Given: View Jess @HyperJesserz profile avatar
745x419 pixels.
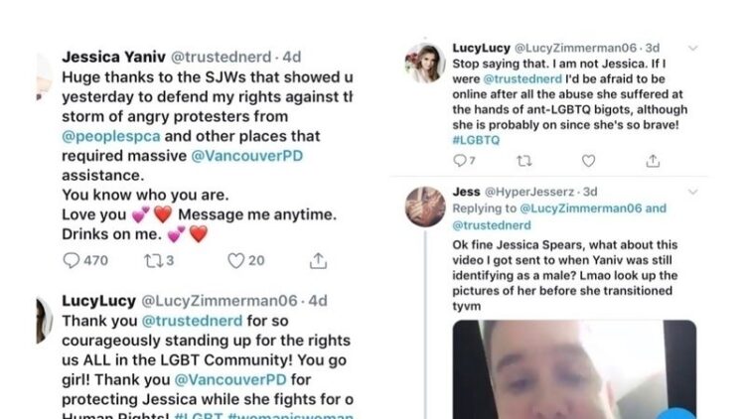Looking at the screenshot, I should coord(425,207).
